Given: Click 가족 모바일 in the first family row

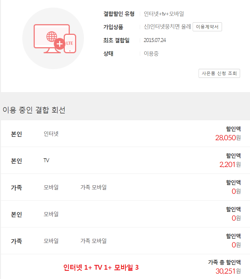Looking at the screenshot, I should (x=94, y=187).
